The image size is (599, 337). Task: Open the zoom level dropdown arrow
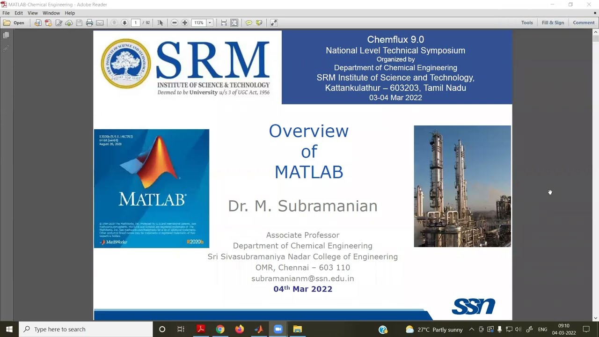pos(210,22)
